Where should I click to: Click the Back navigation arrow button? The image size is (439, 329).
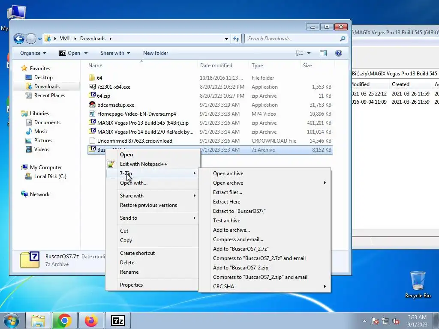click(x=19, y=39)
